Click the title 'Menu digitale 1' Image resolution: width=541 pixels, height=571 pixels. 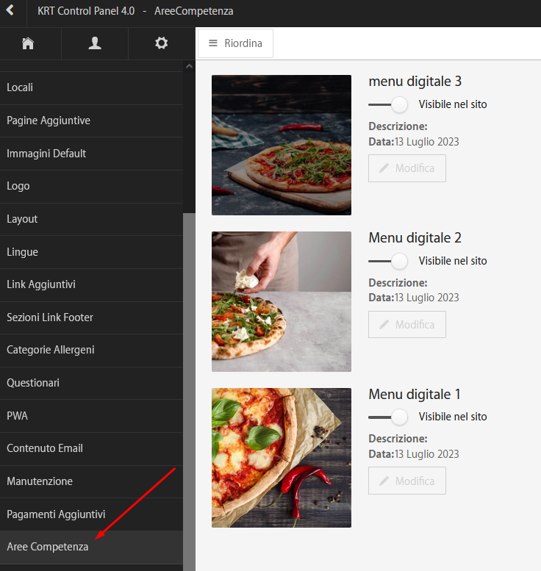(x=415, y=395)
